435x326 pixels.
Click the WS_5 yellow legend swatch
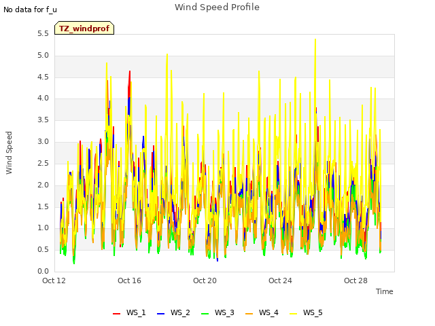coord(293,314)
